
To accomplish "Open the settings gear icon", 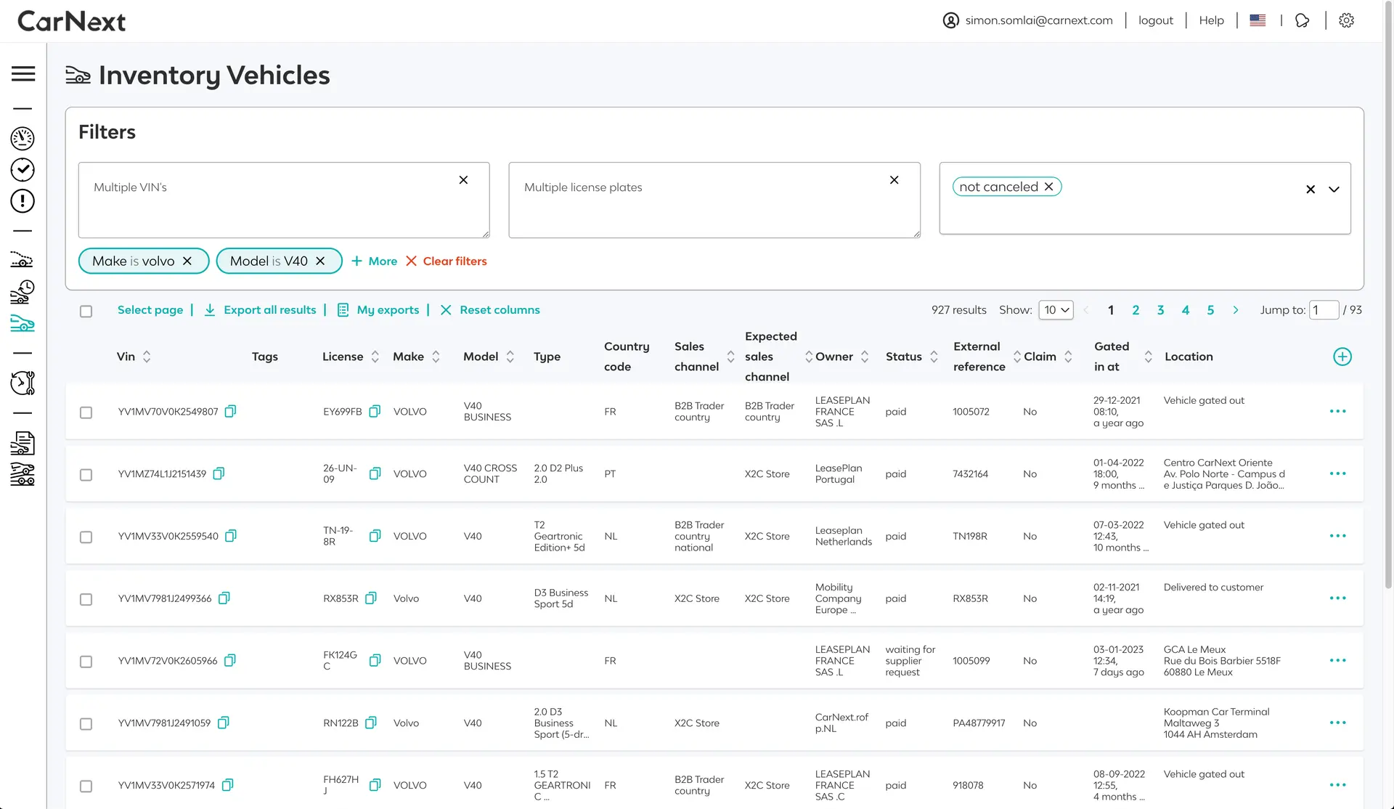I will (x=1347, y=20).
